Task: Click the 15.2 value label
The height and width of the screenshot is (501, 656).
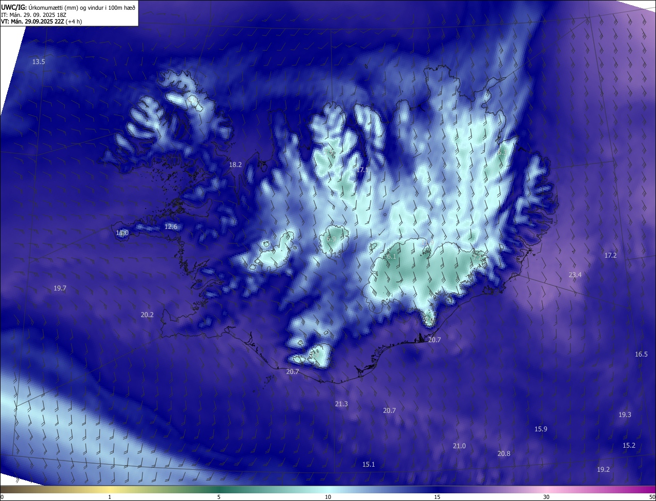Action: point(629,446)
